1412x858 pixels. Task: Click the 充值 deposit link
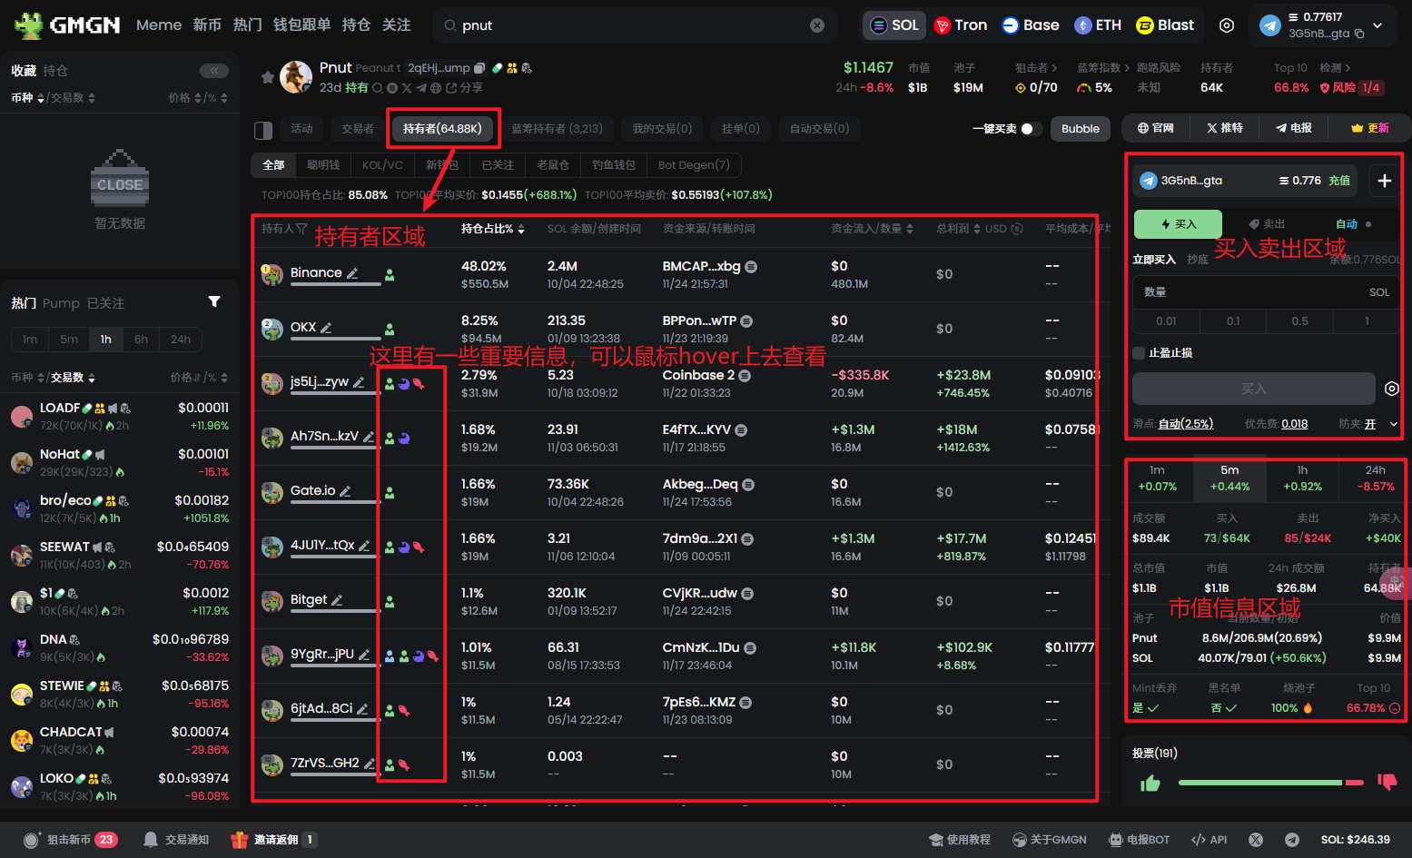pos(1339,181)
